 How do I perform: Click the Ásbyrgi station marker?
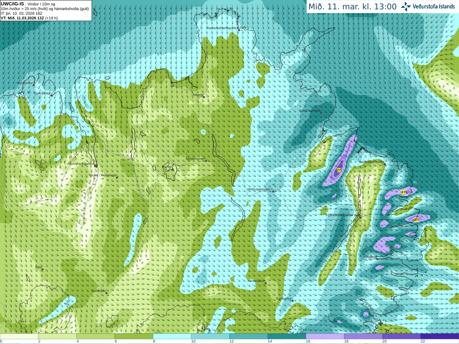(x=204, y=97)
